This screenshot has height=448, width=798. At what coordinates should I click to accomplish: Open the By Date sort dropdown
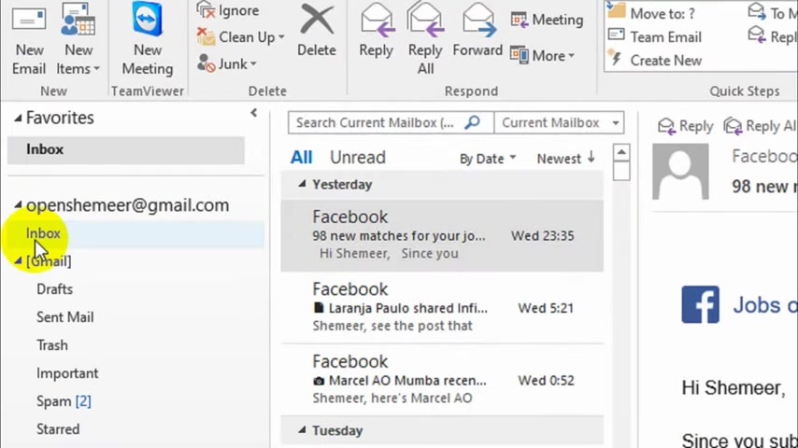tap(488, 159)
